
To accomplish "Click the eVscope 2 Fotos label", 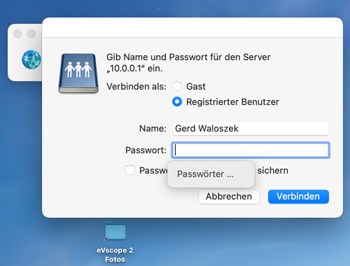I will tap(115, 255).
